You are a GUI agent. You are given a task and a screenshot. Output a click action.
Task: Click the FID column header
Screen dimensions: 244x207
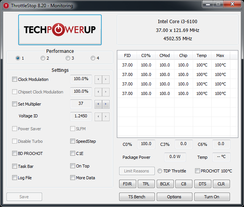128,55
